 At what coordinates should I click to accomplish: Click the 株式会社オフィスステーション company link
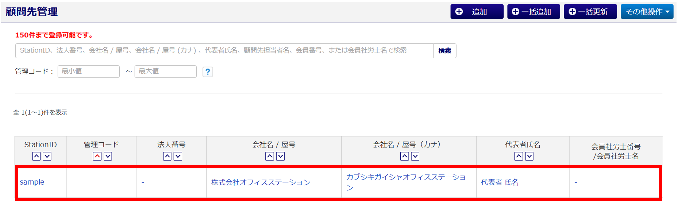pyautogui.click(x=261, y=183)
